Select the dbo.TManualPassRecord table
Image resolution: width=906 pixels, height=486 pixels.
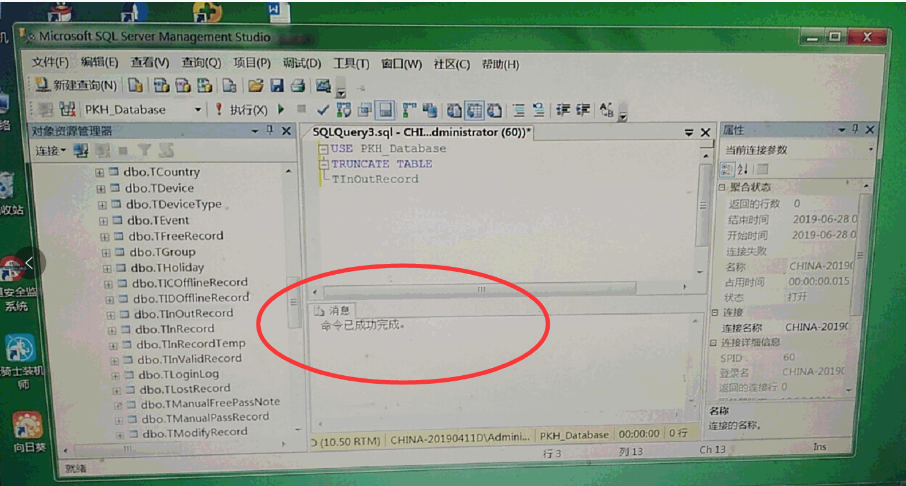205,417
